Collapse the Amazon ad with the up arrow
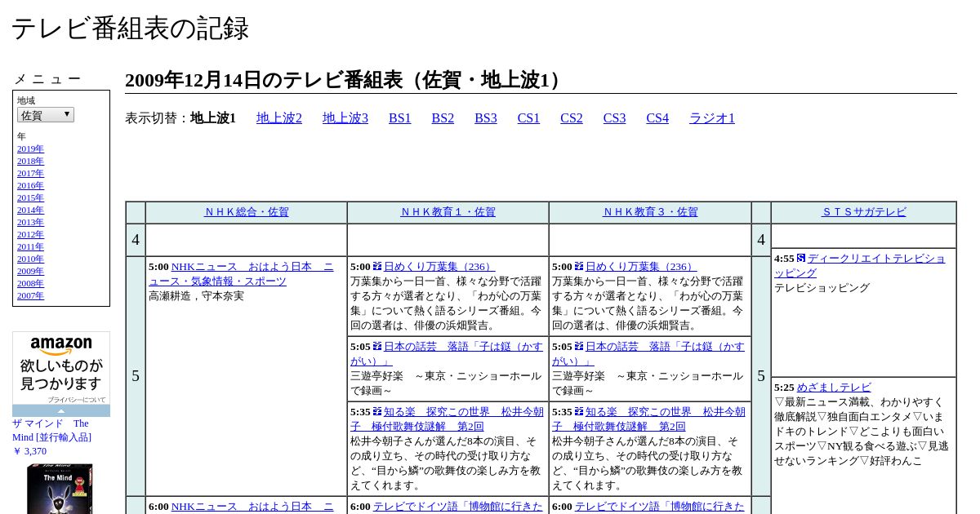The image size is (980, 514). coord(61,411)
